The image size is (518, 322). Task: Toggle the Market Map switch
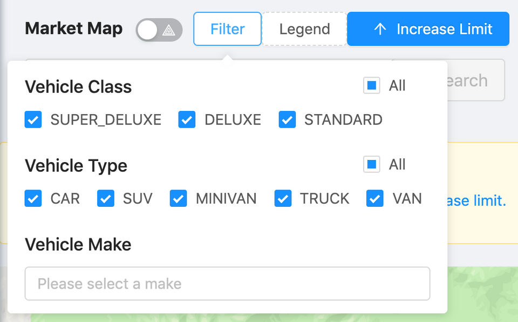[x=159, y=30]
